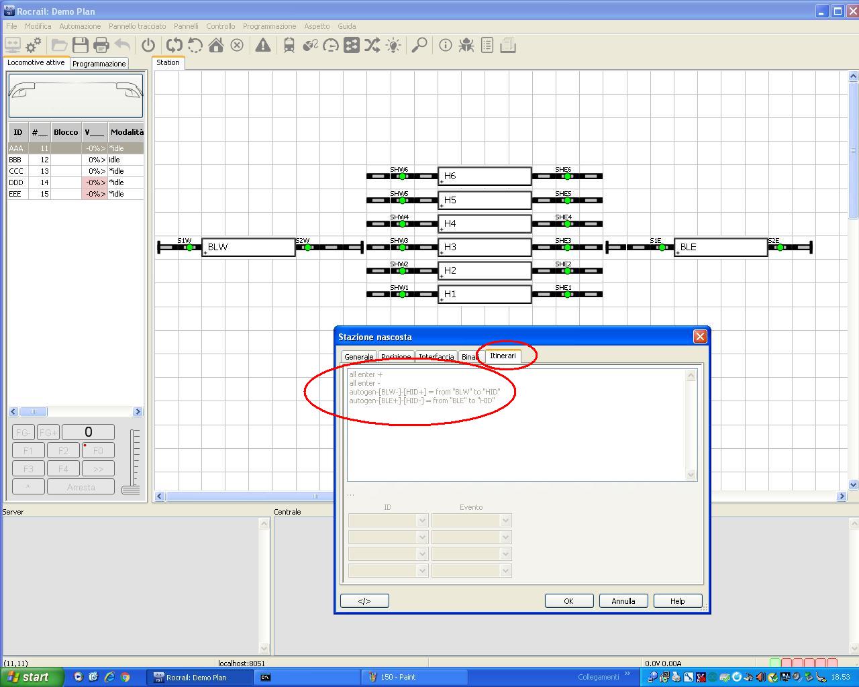
Task: Select Generale tab in Stazione nascosta dialog
Action: coord(358,357)
